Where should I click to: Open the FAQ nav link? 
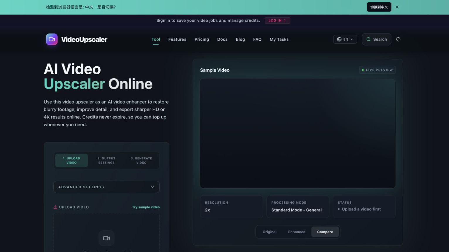click(x=257, y=39)
